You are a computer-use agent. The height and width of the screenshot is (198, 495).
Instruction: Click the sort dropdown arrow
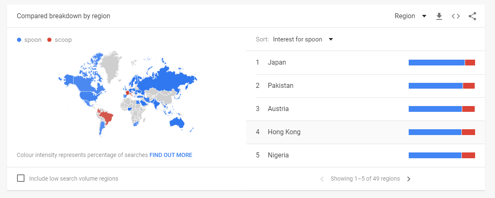tap(331, 39)
